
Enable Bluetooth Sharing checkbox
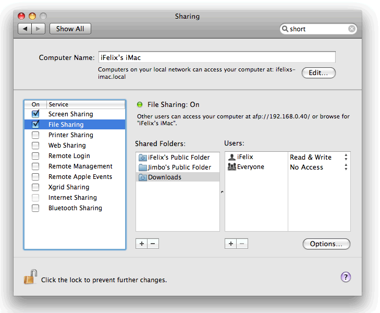coord(35,208)
